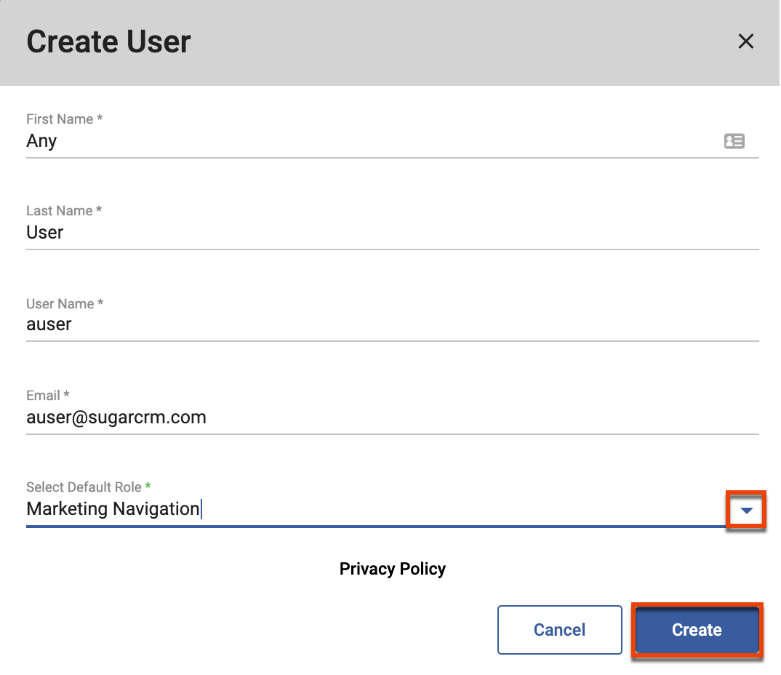Viewport: 781px width, 675px height.
Task: Click the contact card icon beside First Name
Action: point(734,140)
